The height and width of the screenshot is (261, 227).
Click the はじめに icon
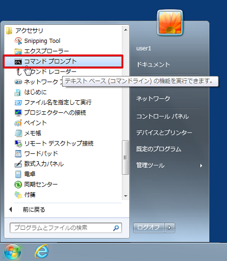(18, 92)
